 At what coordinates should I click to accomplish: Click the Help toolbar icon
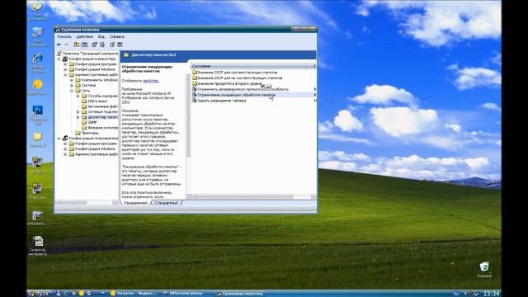click(112, 45)
